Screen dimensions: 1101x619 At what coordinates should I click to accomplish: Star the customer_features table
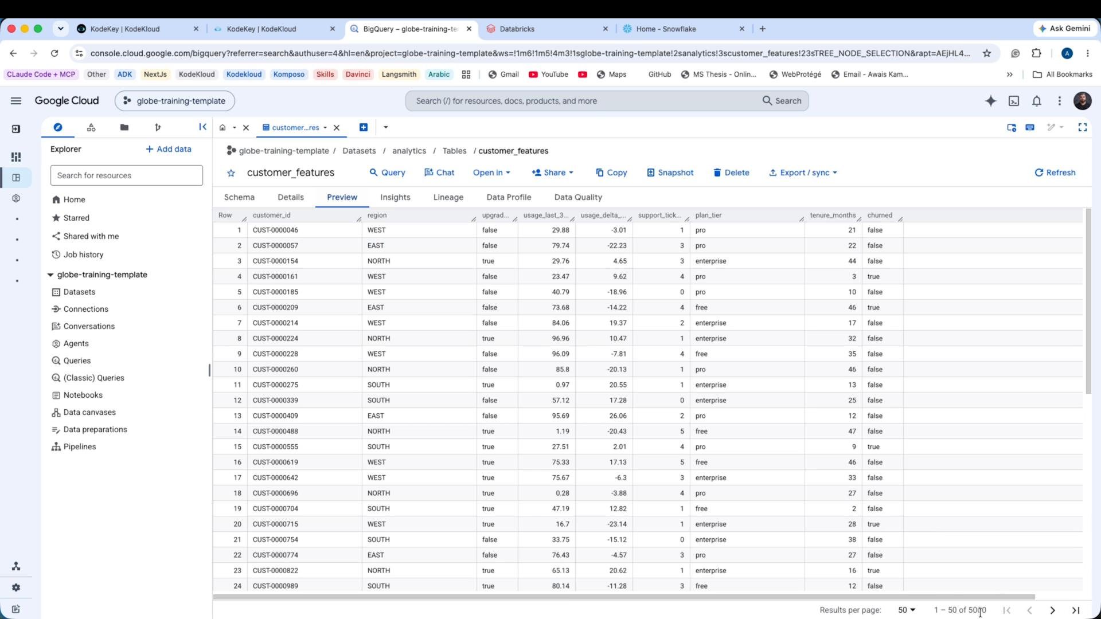231,173
